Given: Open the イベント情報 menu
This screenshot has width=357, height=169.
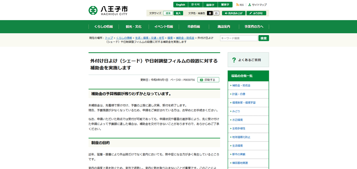Looking at the screenshot, I should click(x=164, y=27).
